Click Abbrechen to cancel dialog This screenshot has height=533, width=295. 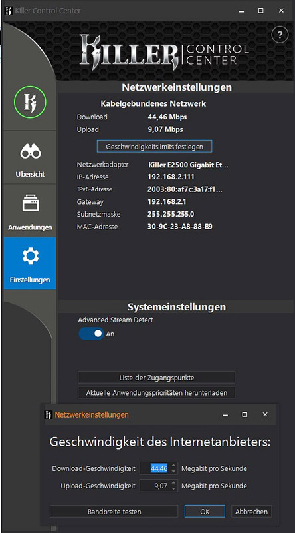pos(251,512)
